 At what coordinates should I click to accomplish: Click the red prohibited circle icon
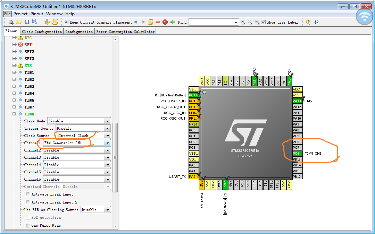coord(165,22)
